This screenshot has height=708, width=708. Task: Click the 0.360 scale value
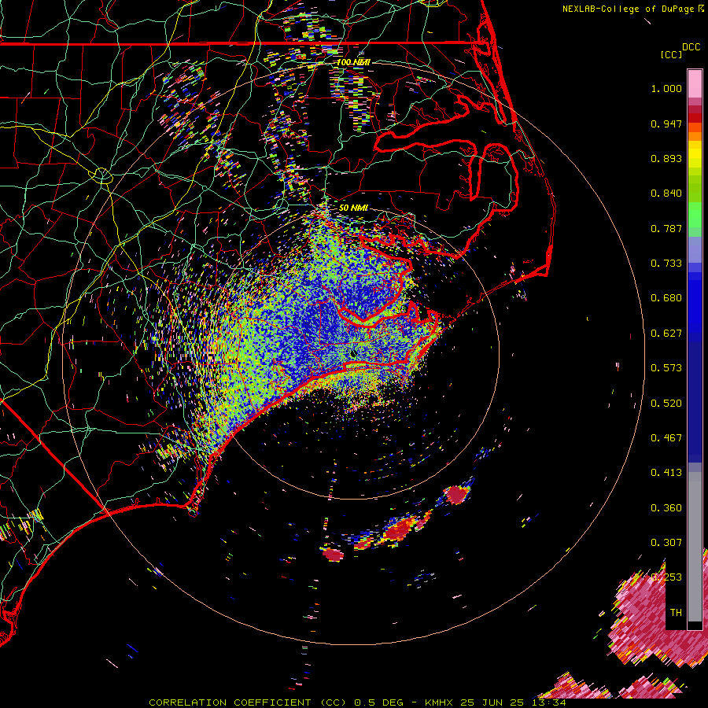(x=666, y=508)
